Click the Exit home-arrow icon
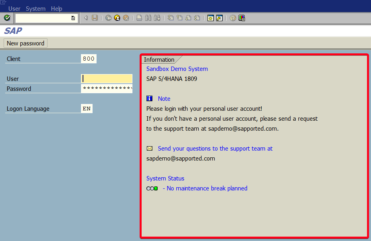This screenshot has height=241, width=371. click(117, 18)
